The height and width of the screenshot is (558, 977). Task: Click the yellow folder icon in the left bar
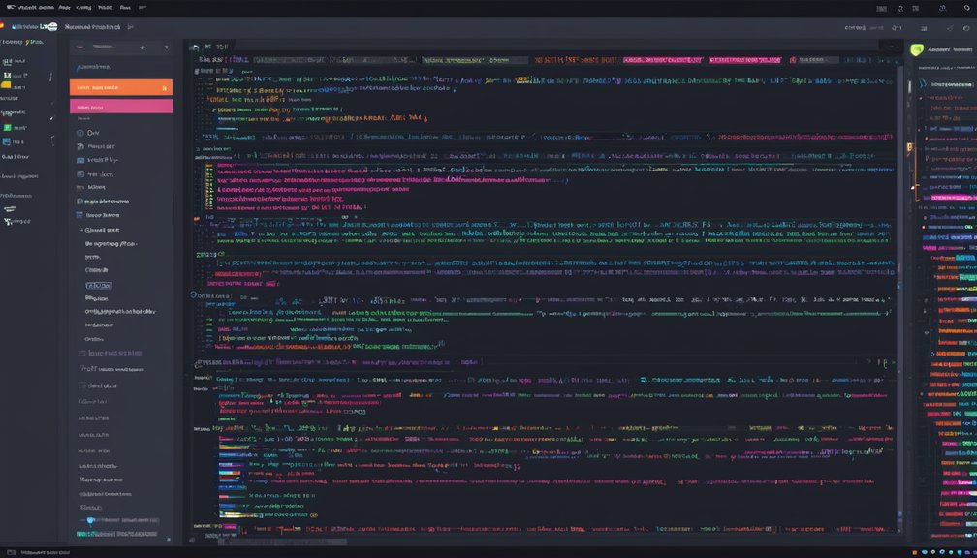pos(6,85)
